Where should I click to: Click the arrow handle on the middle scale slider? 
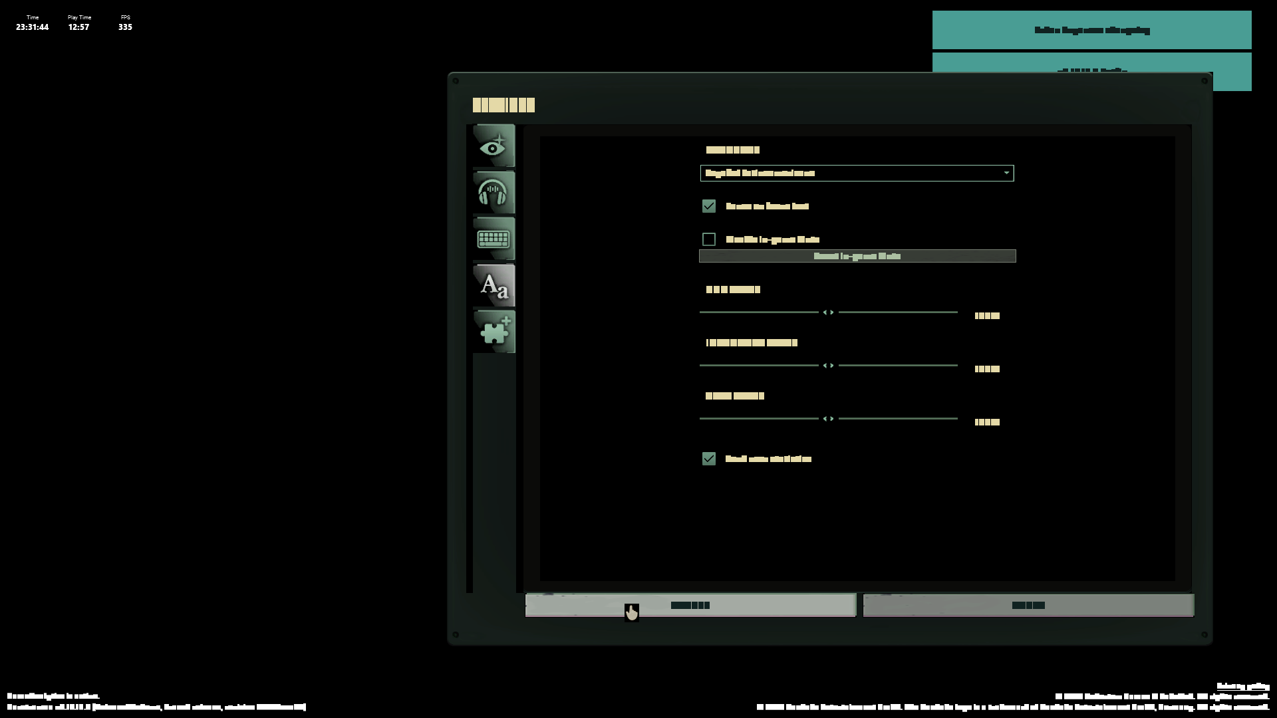[x=828, y=366]
